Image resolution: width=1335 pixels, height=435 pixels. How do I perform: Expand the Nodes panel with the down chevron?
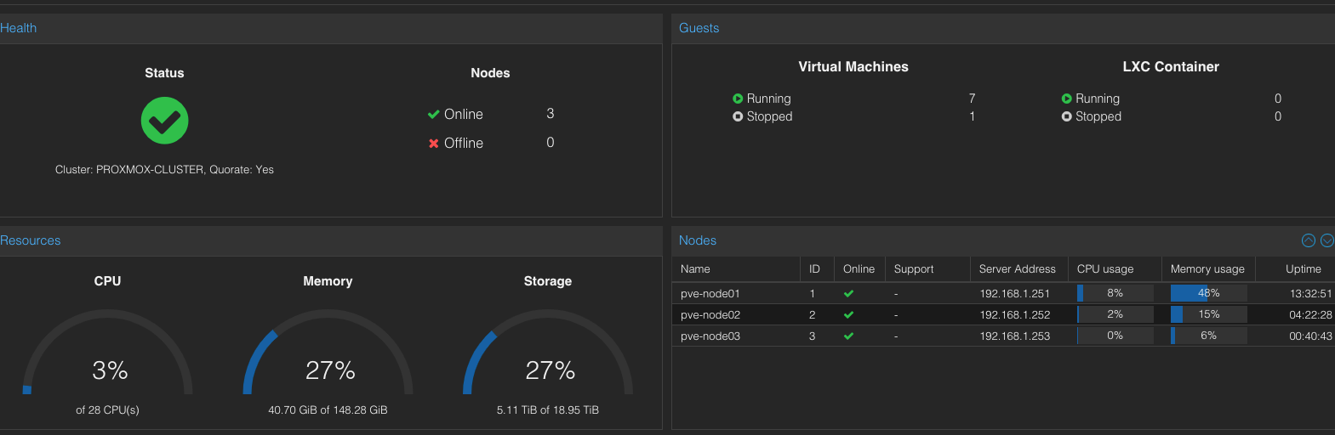click(x=1326, y=240)
